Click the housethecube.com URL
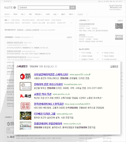This screenshot has height=142, width=126. click(x=73, y=84)
